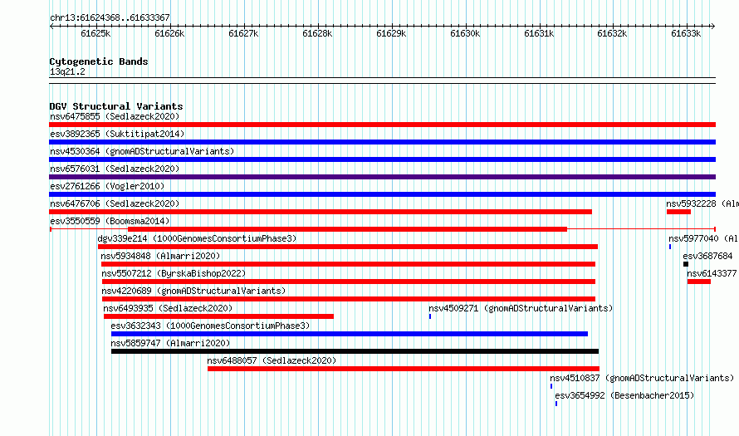Click the 61631k ruler position

click(539, 33)
